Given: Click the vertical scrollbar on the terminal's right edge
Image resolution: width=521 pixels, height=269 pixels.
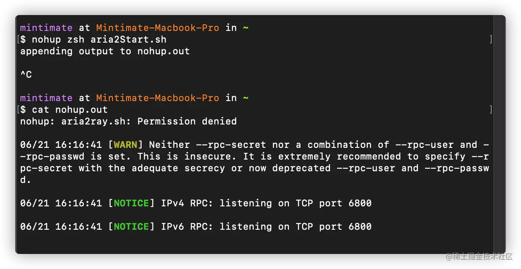Looking at the screenshot, I should coord(499,134).
